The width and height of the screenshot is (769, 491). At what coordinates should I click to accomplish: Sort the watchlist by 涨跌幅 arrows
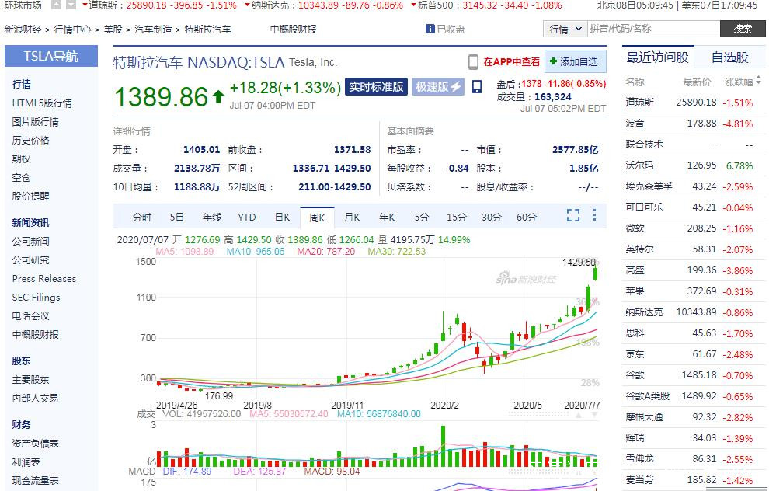tap(759, 80)
